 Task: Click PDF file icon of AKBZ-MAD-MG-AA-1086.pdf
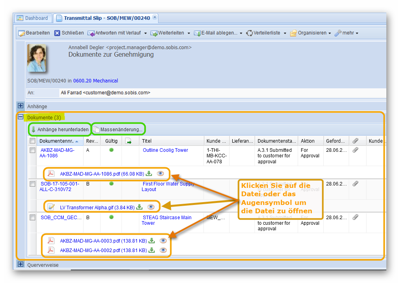click(51, 174)
